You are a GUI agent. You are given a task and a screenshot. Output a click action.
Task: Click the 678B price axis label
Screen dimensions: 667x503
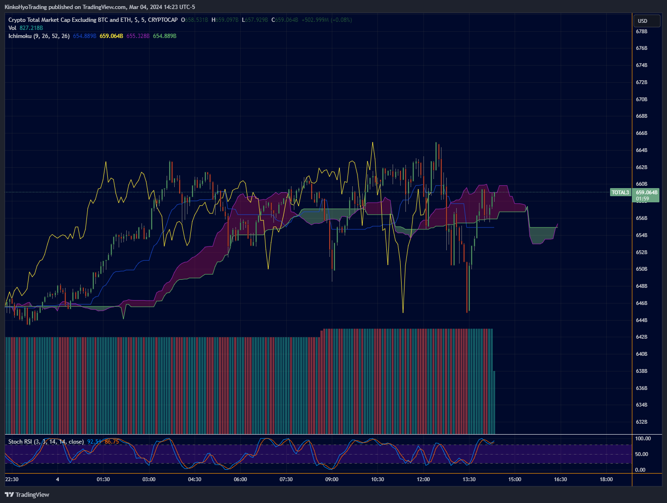[641, 31]
